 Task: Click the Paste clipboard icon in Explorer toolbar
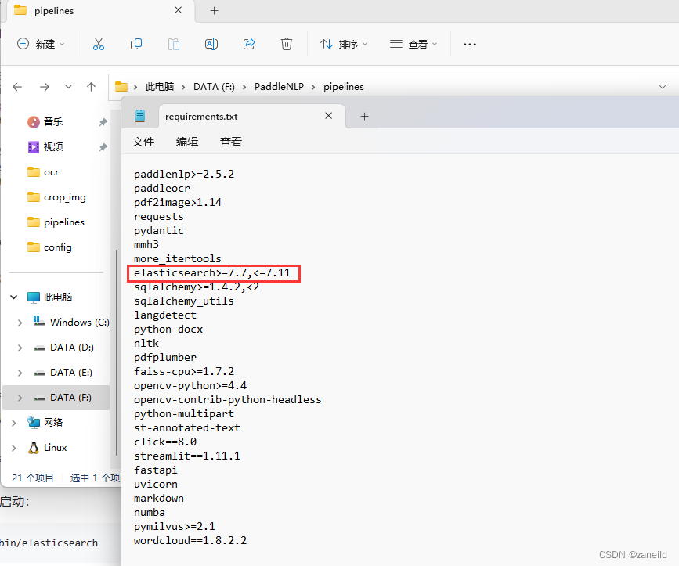(x=174, y=44)
